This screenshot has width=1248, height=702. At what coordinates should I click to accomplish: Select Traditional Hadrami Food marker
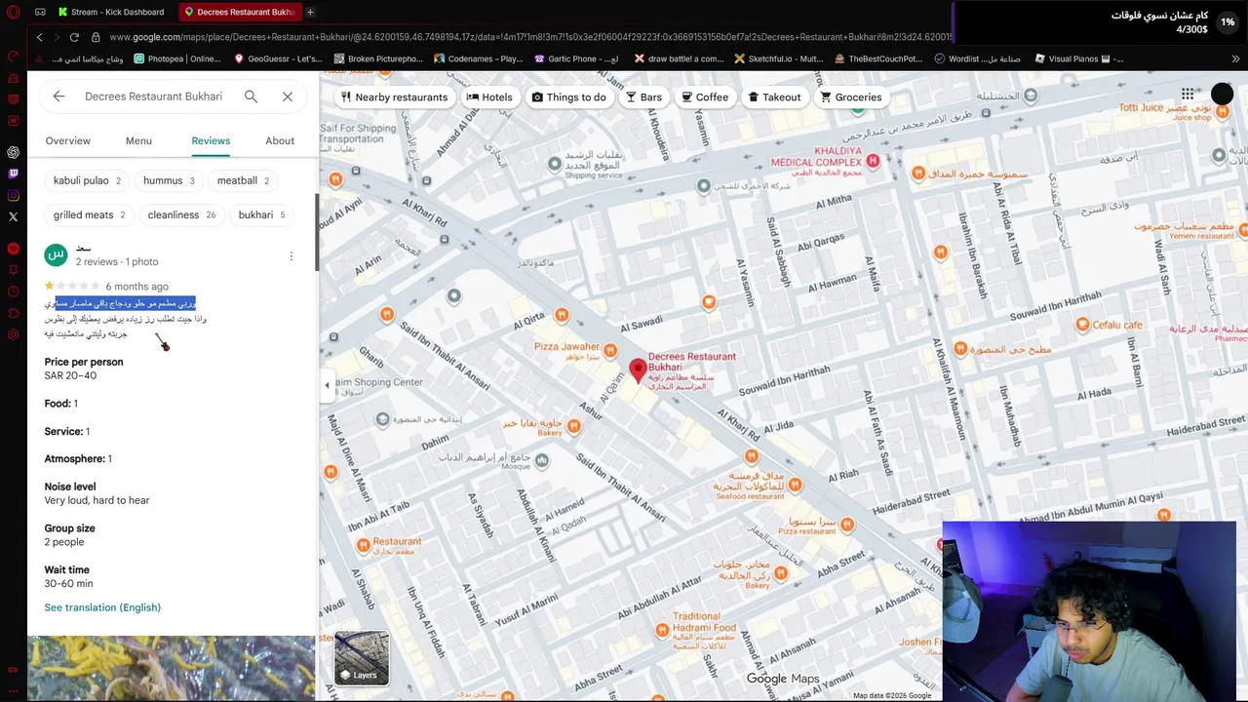(x=662, y=630)
